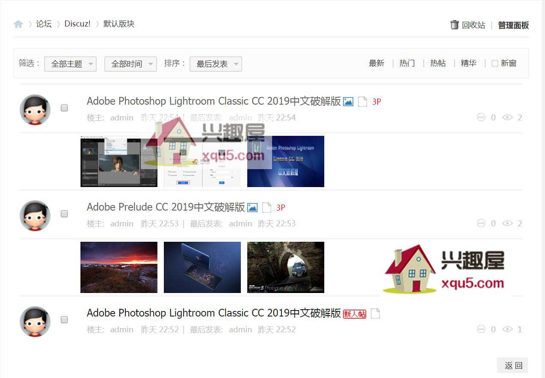The image size is (545, 378).
Task: Open 楼主 admin profile on the 22:54 thread
Action: (x=122, y=118)
